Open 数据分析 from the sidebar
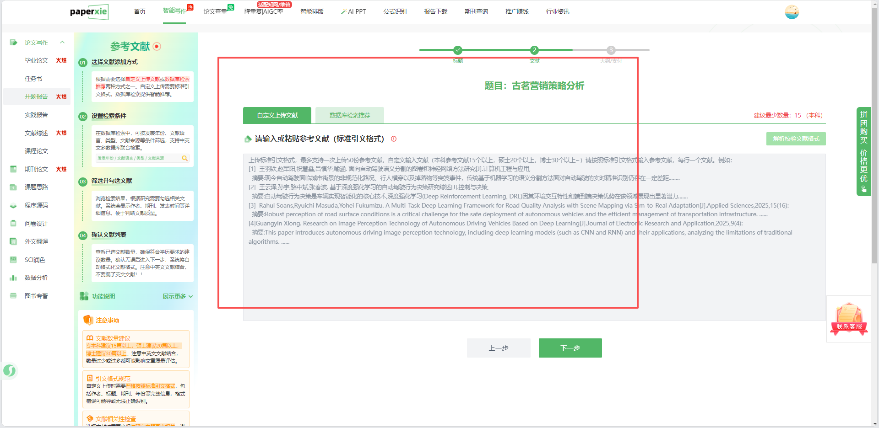The width and height of the screenshot is (879, 428). [36, 278]
